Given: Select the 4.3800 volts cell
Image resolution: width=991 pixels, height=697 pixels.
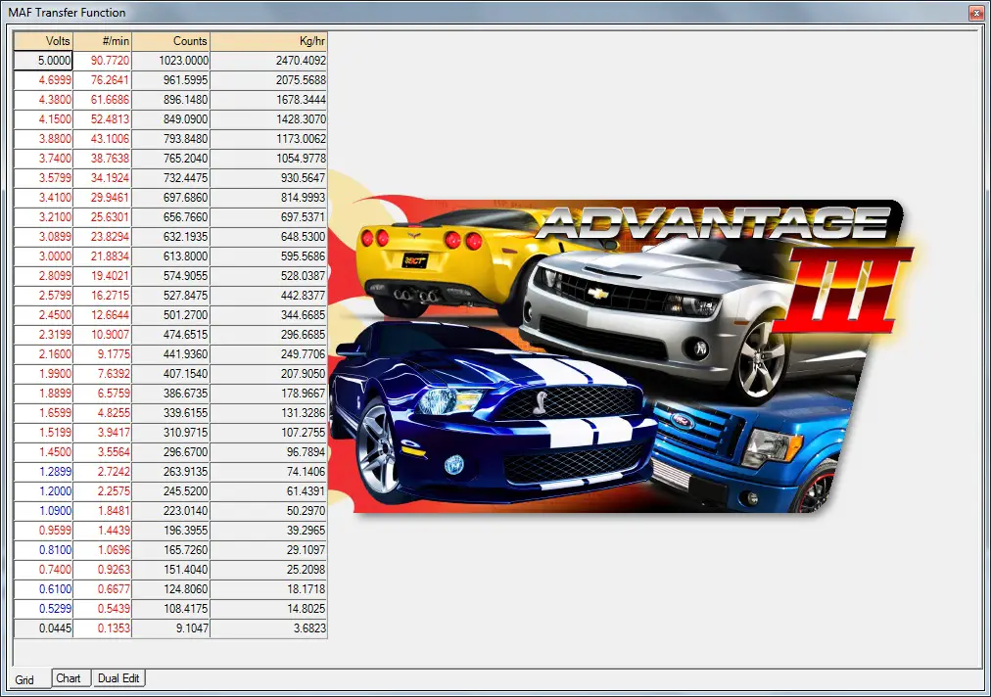Looking at the screenshot, I should [44, 100].
